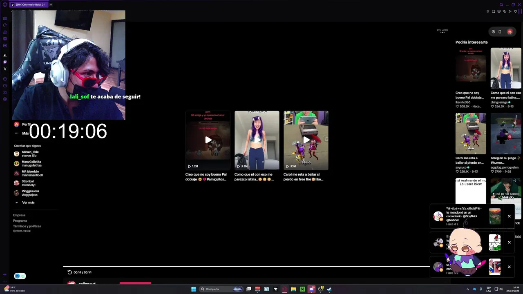Select the Celynnel y Nabi browser tab
Viewport: 523px width, 294px height.
[28, 4]
